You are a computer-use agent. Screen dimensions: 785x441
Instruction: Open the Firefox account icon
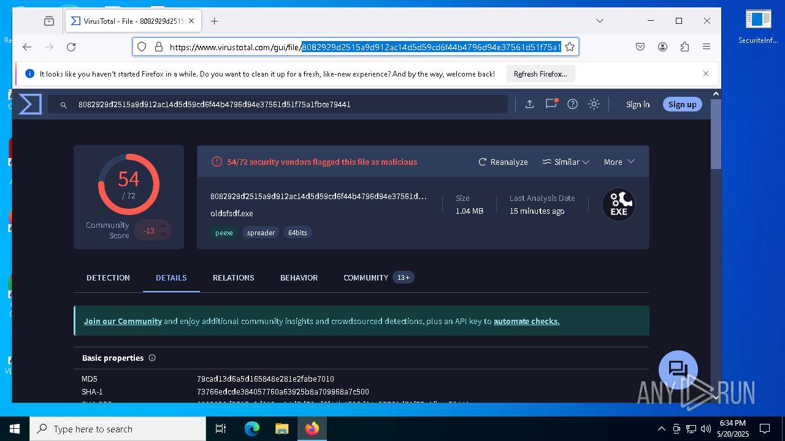662,47
